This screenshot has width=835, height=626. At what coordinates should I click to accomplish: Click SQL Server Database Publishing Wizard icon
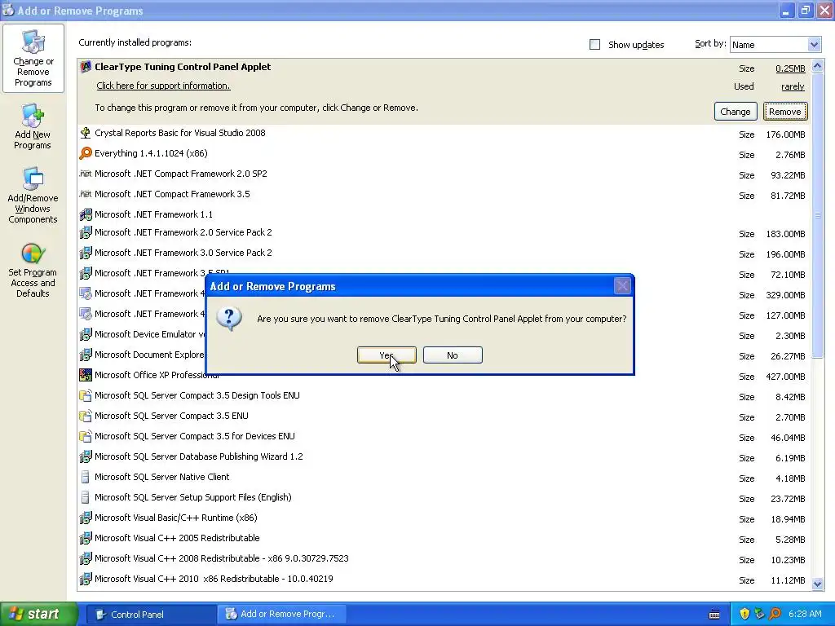(x=85, y=456)
